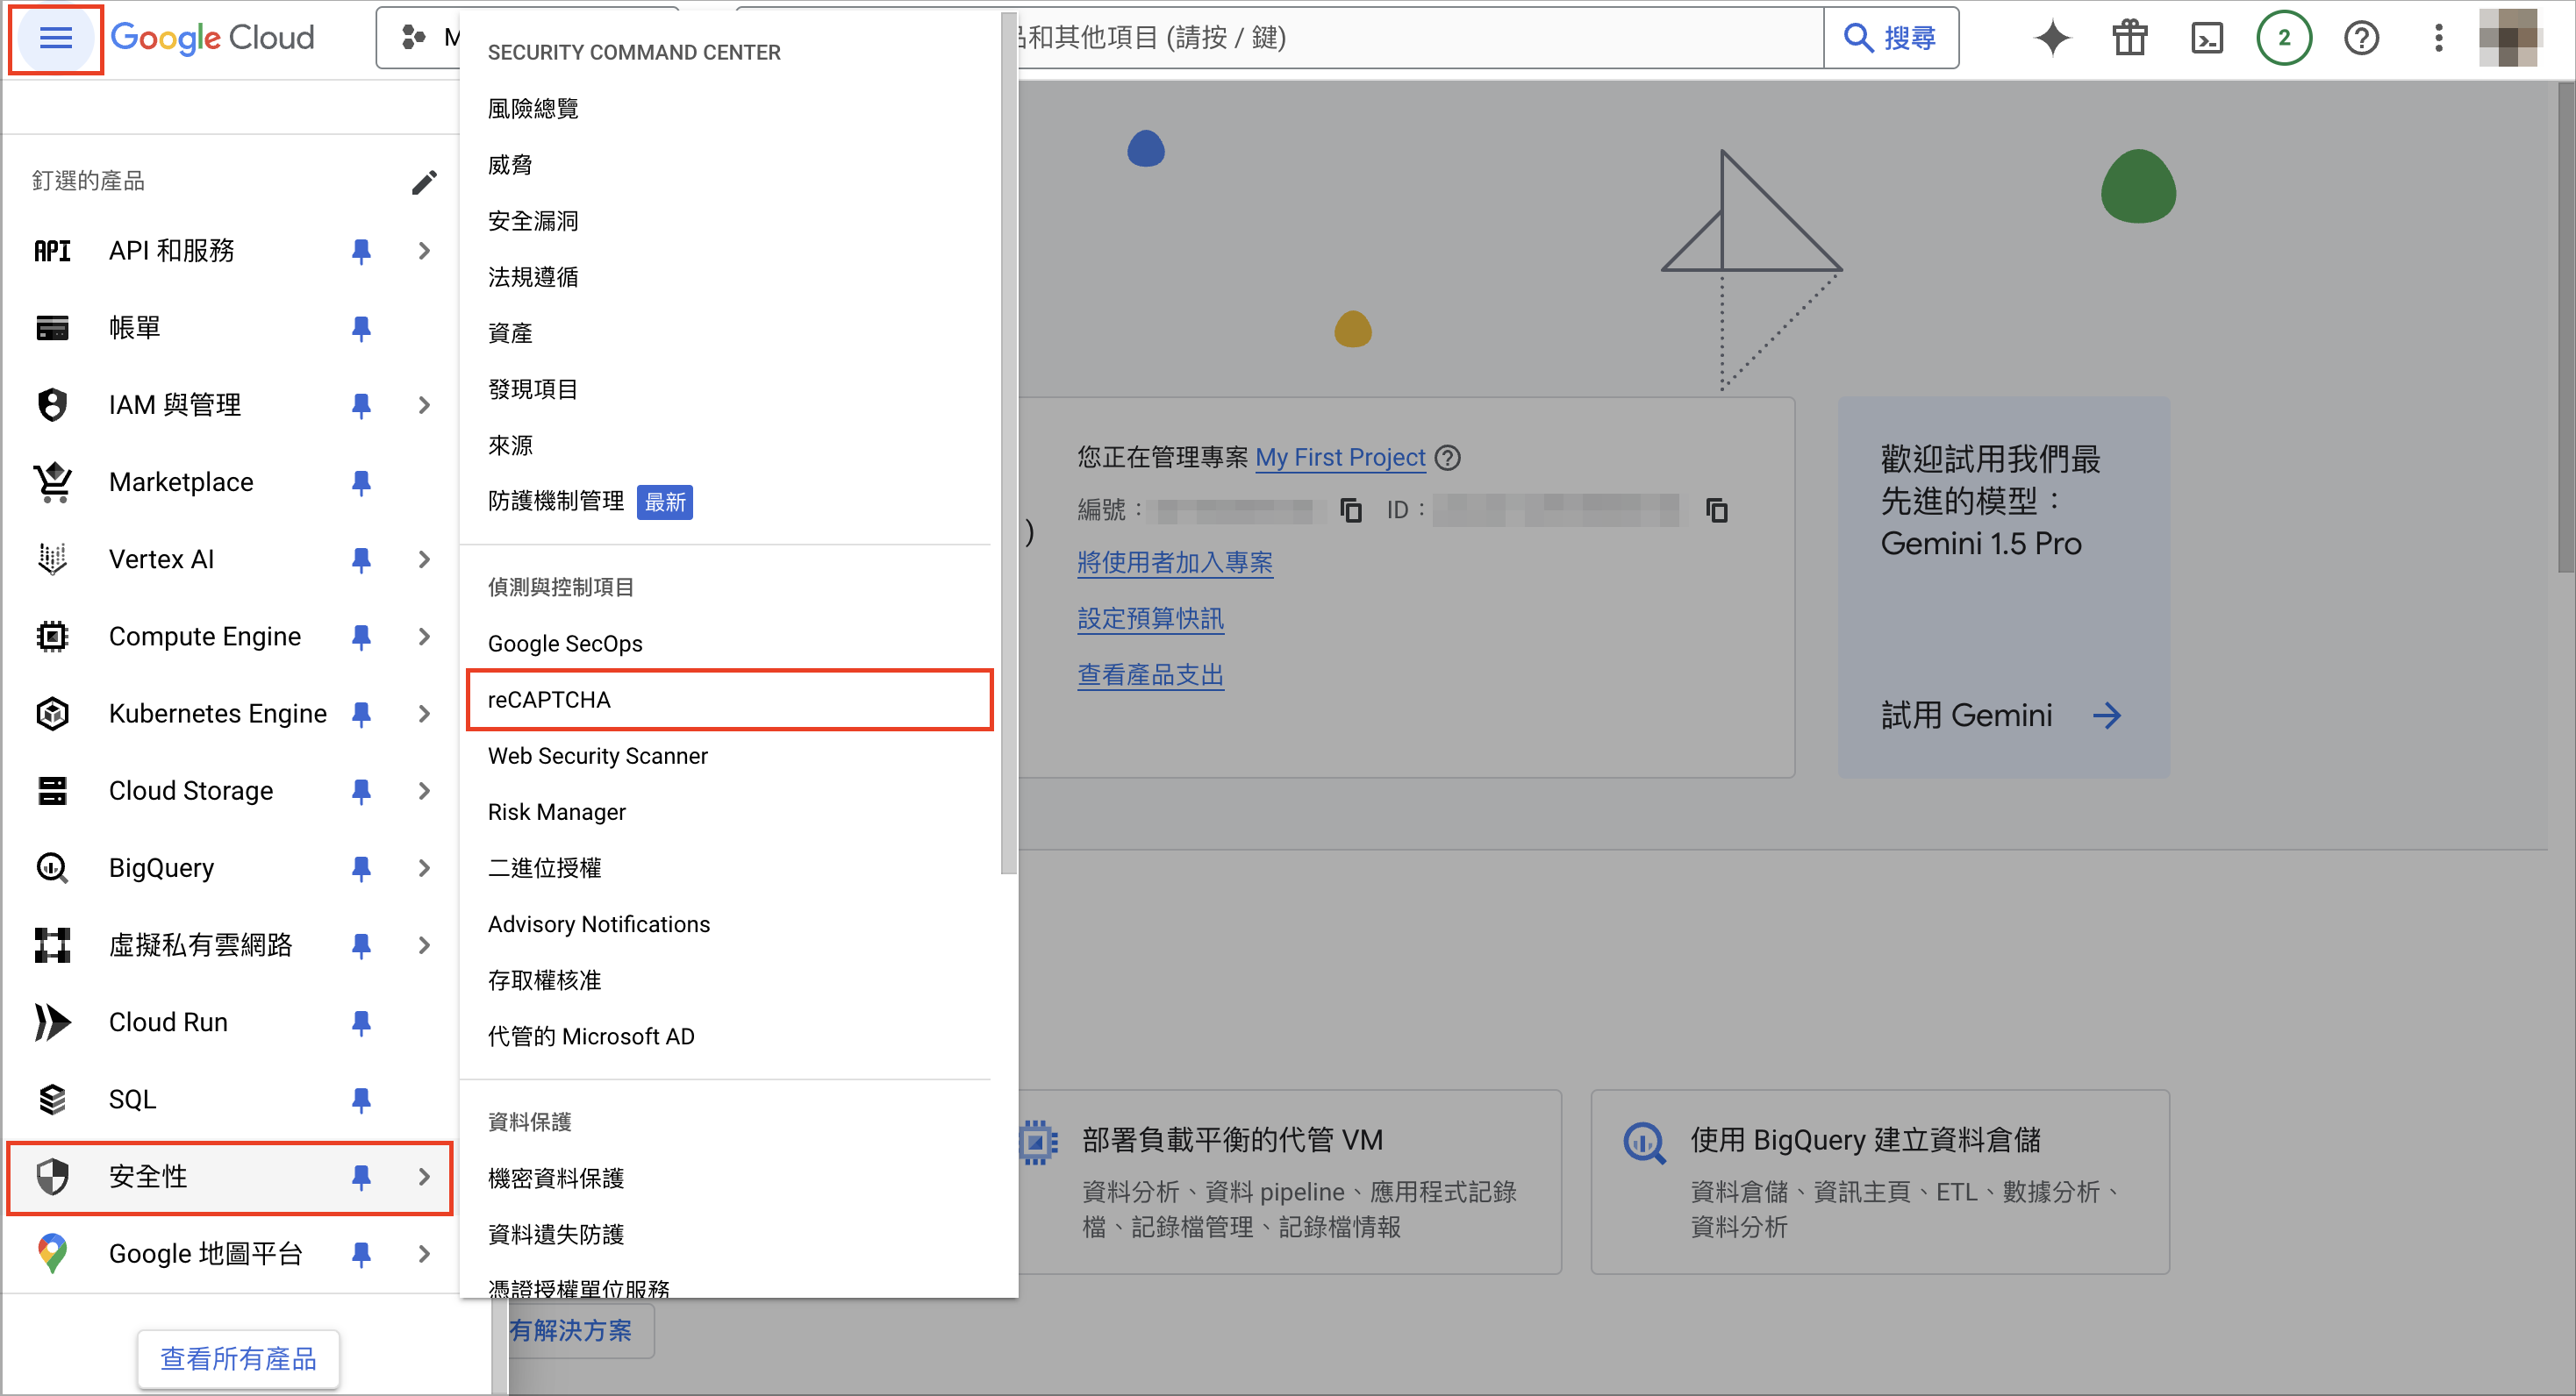This screenshot has width=2576, height=1396.
Task: Expand API 和服務 submenu arrow
Action: point(424,251)
